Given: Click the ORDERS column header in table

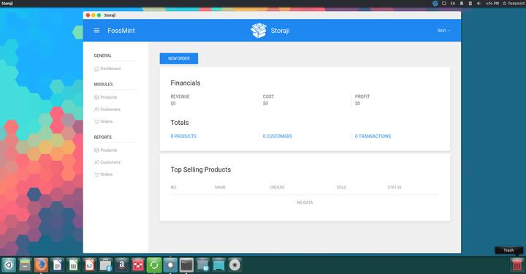Looking at the screenshot, I should click(x=277, y=187).
